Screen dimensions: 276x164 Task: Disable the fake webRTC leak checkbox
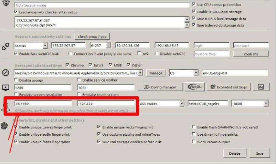point(16,54)
